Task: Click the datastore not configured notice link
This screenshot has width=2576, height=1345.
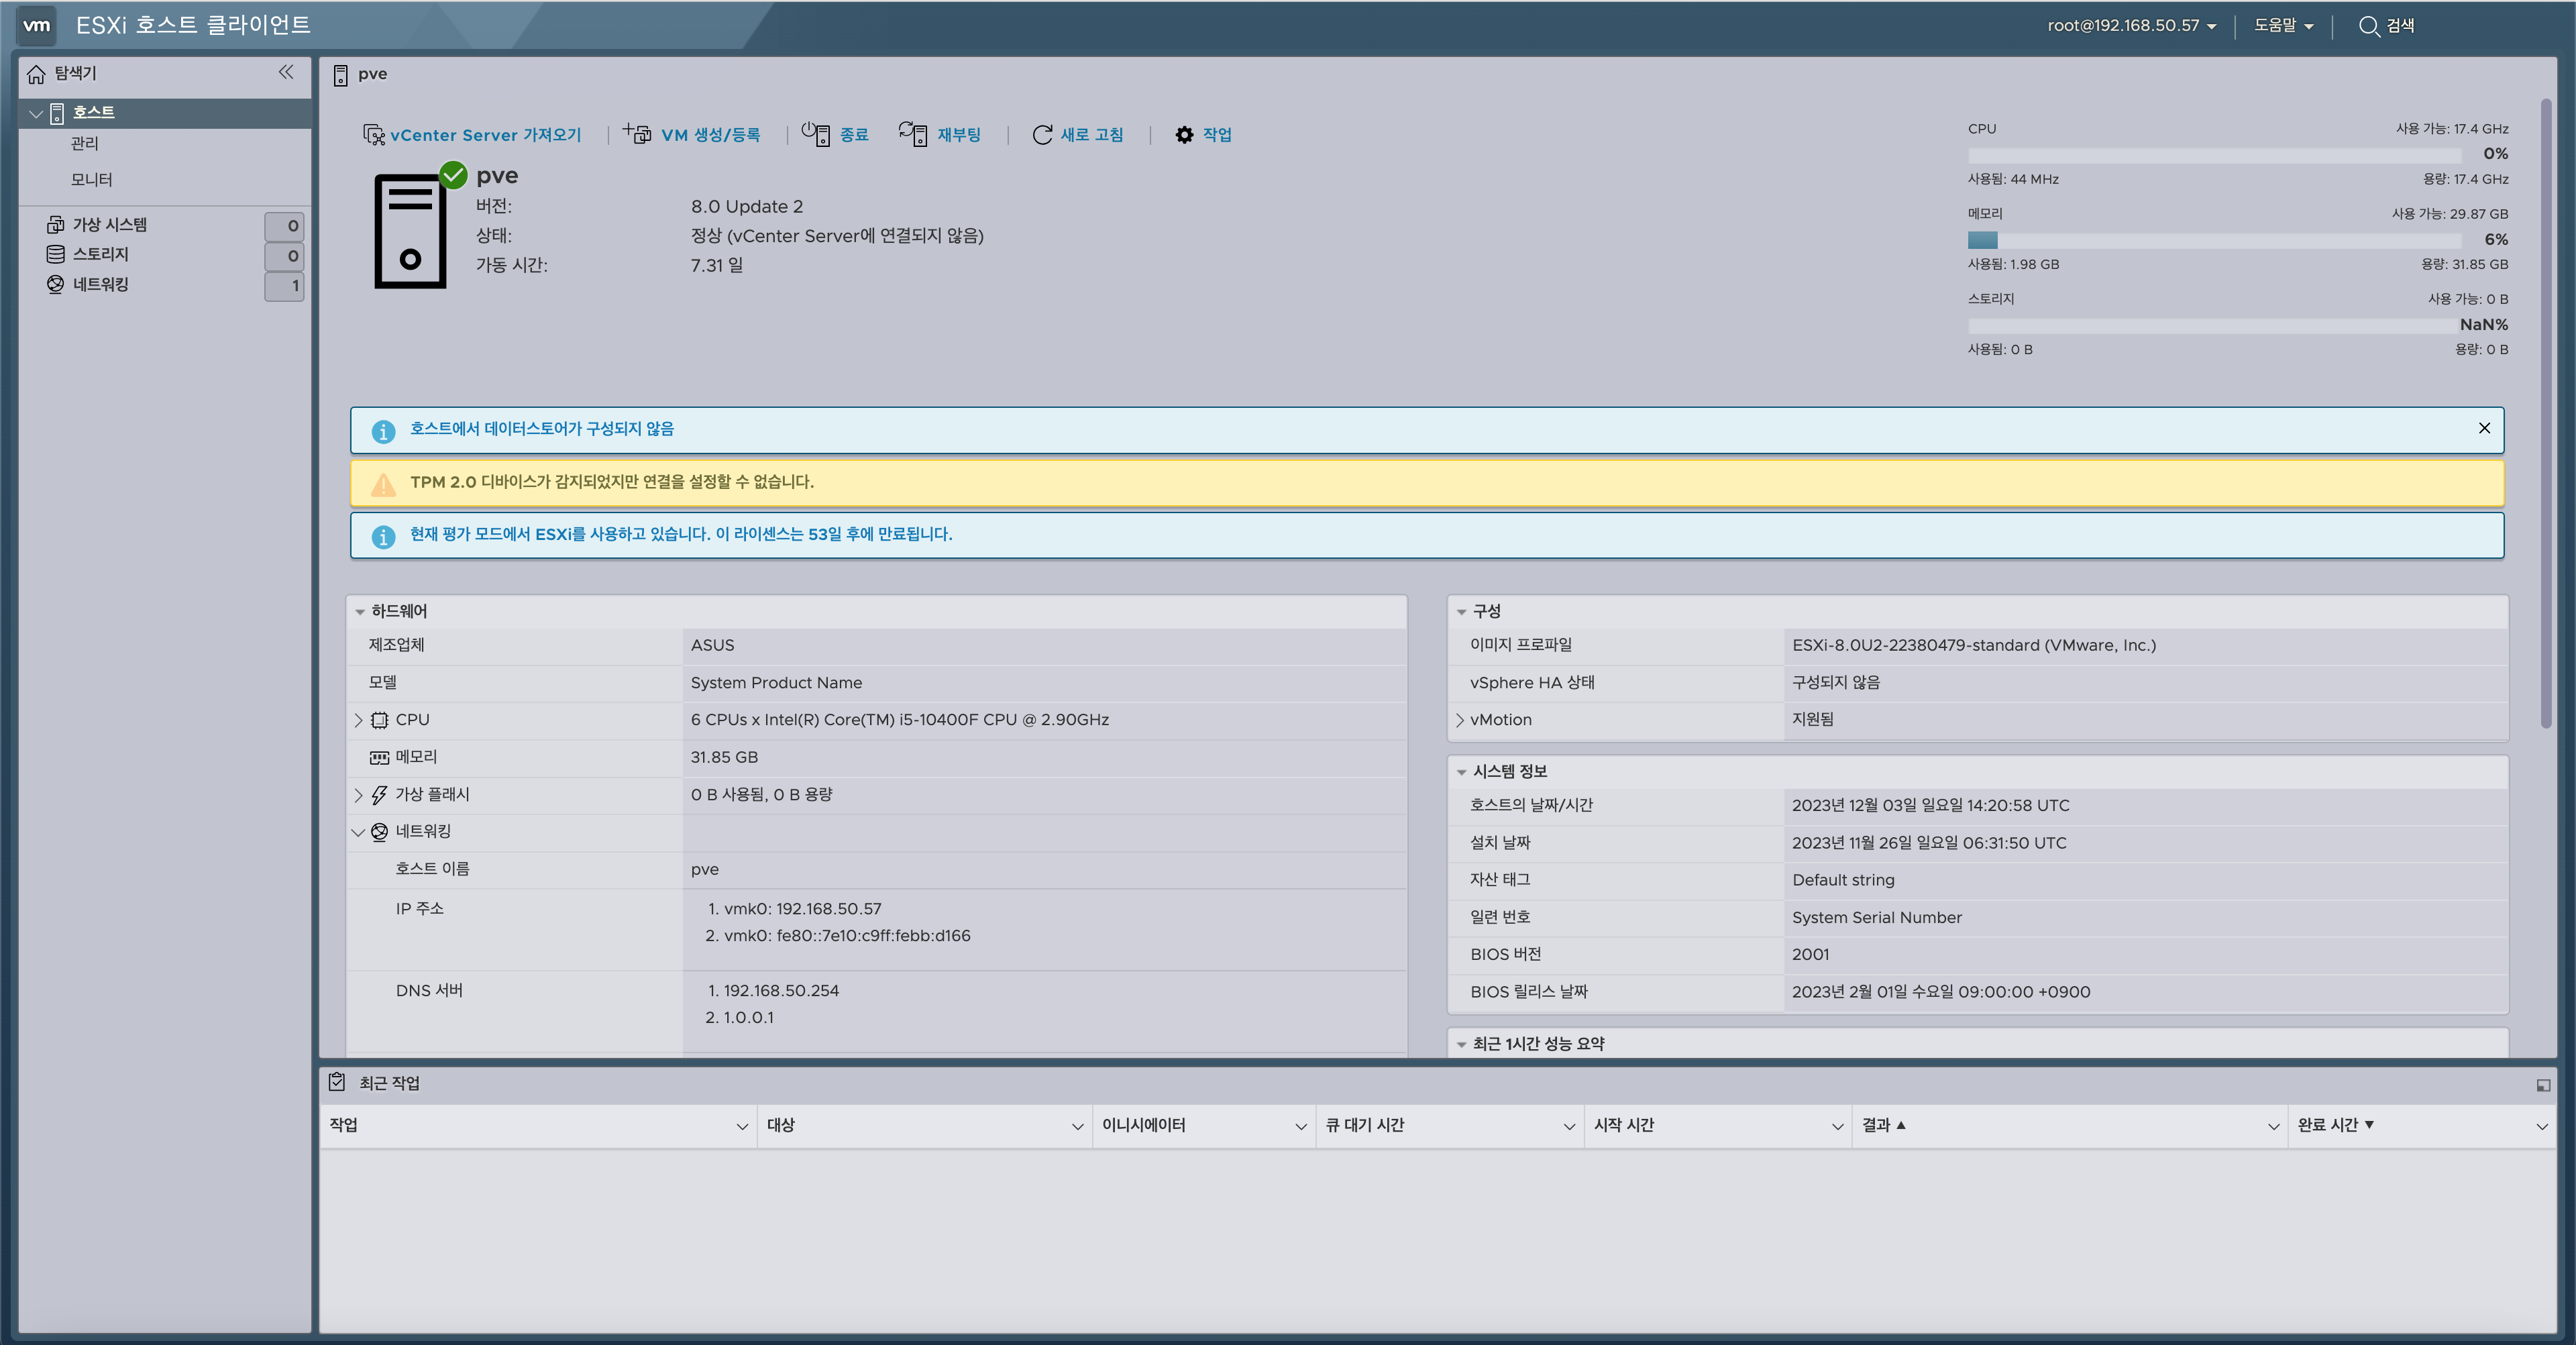Action: click(541, 429)
